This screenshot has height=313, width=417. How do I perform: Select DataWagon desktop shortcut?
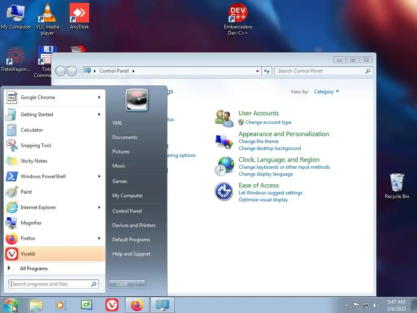[16, 59]
